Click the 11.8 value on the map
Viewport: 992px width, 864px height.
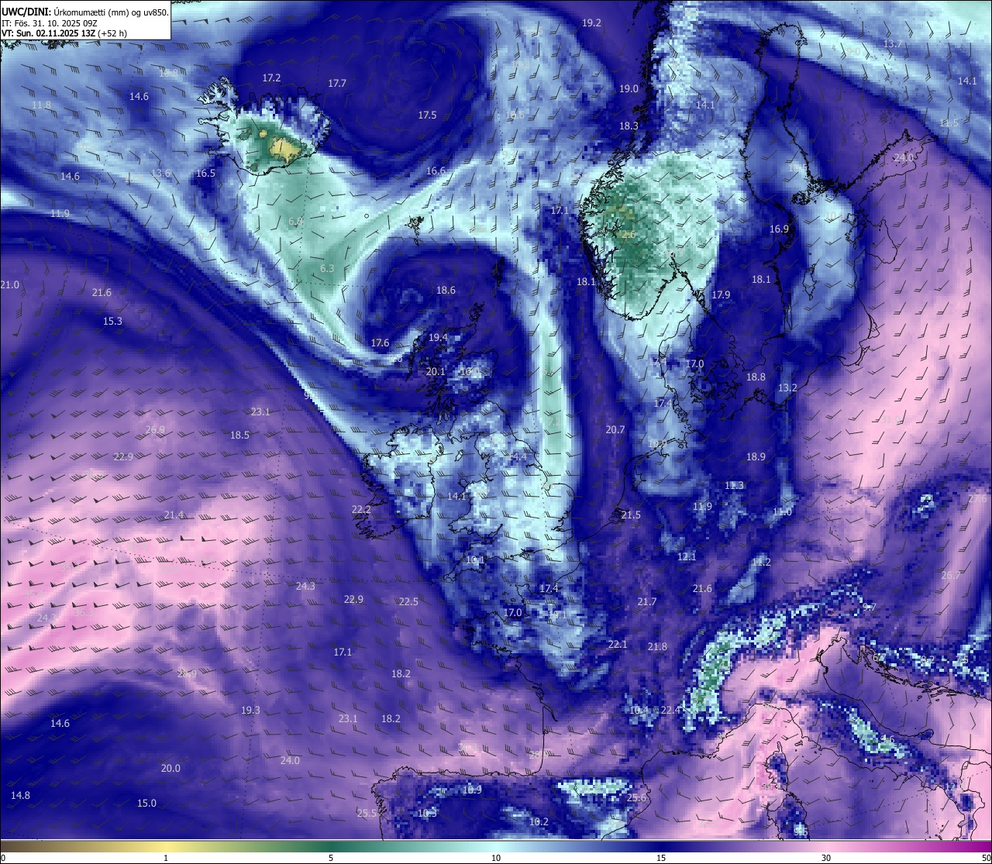(x=41, y=105)
